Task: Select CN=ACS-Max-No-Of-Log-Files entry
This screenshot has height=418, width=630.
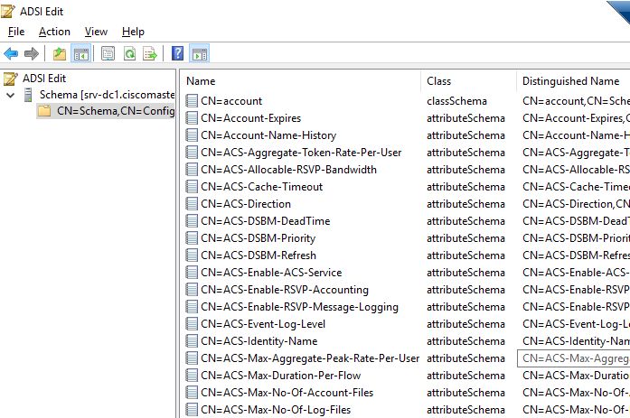Action: tap(276, 410)
